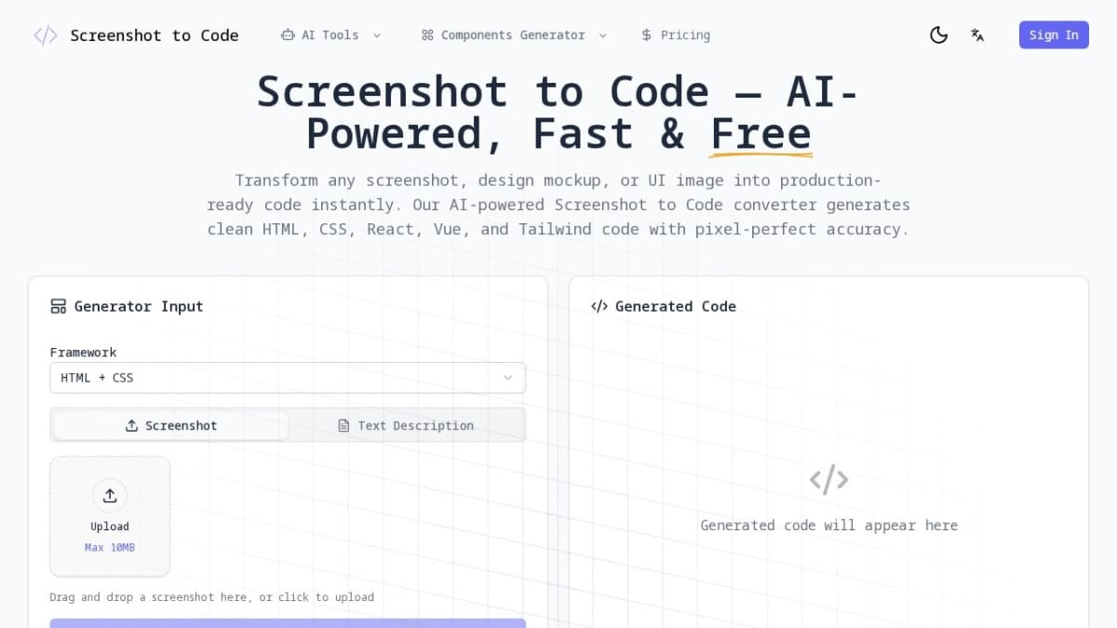Click the Text Description document icon

pyautogui.click(x=343, y=425)
